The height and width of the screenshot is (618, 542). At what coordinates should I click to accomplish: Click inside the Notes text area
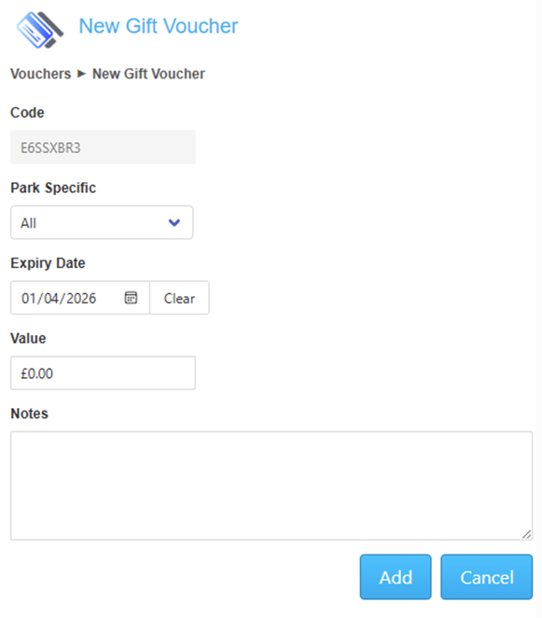pyautogui.click(x=271, y=485)
